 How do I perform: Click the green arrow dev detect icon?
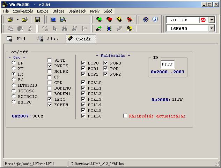point(99,29)
